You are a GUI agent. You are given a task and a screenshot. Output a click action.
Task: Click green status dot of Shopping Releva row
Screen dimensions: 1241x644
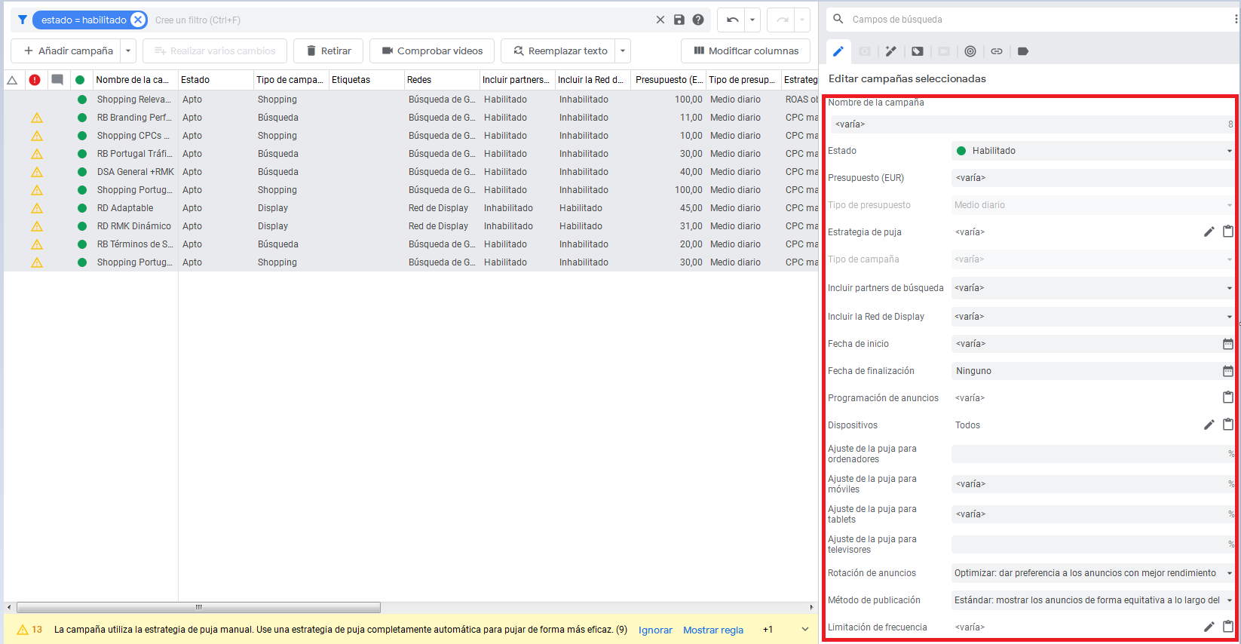[x=81, y=100]
